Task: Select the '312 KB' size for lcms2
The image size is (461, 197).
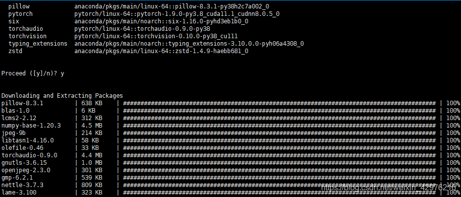Action: (92, 118)
